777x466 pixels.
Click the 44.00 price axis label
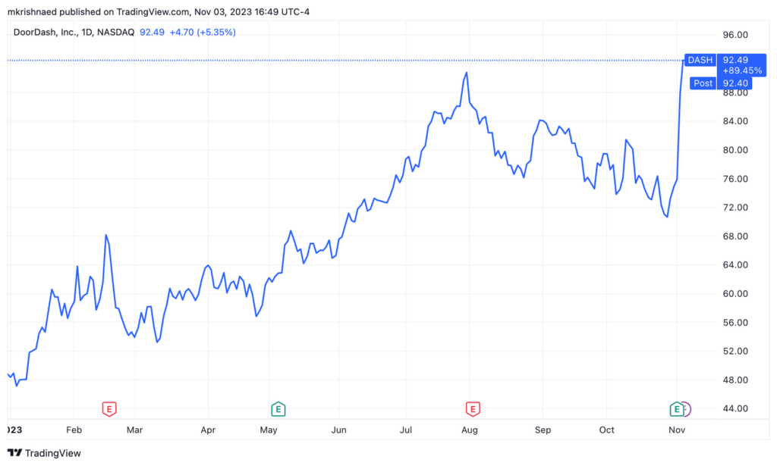pyautogui.click(x=735, y=408)
